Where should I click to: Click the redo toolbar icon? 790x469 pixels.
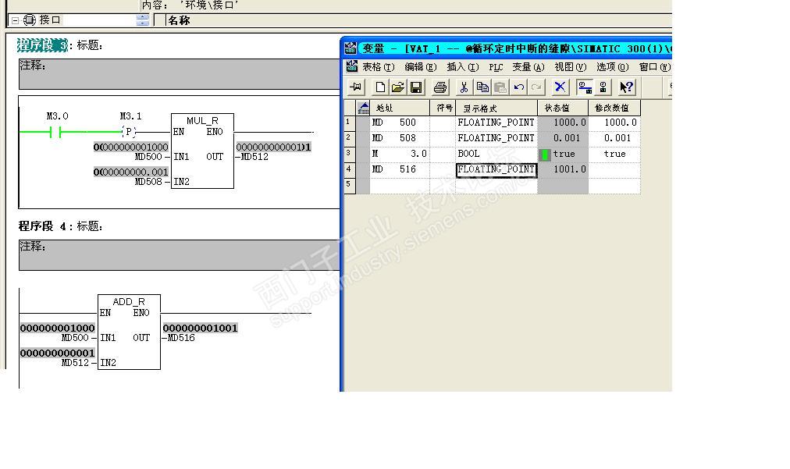pos(536,87)
